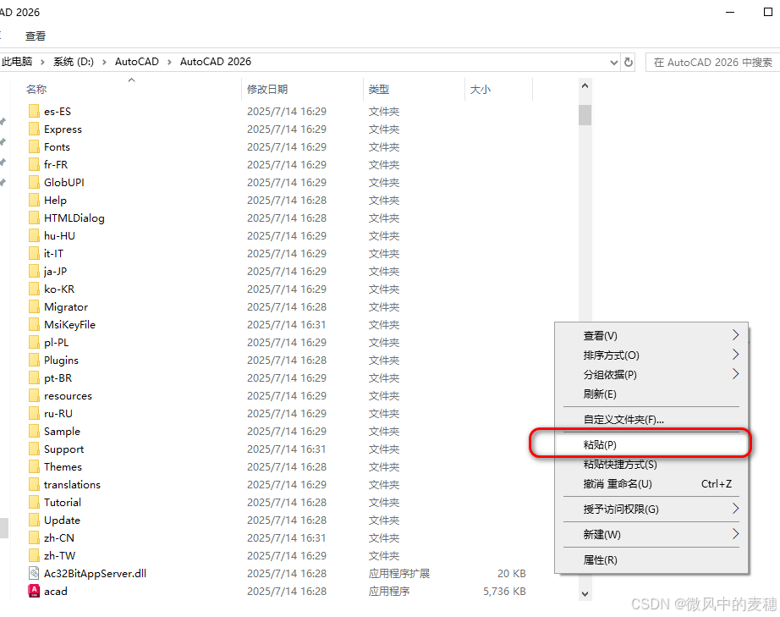780x617 pixels.
Task: Click the it-IT folder icon
Action: point(34,253)
